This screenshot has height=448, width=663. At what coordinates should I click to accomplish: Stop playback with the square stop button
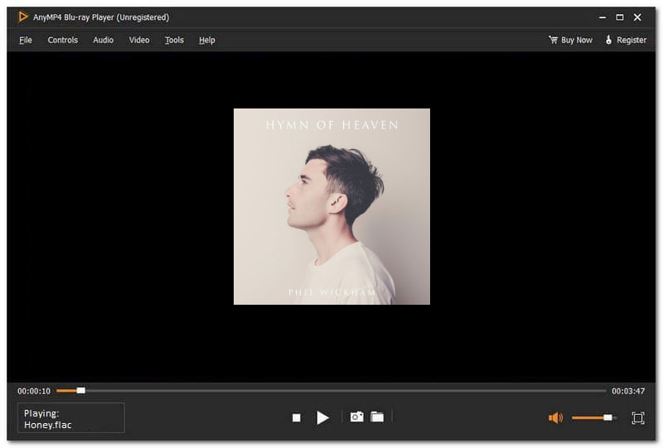(x=296, y=418)
